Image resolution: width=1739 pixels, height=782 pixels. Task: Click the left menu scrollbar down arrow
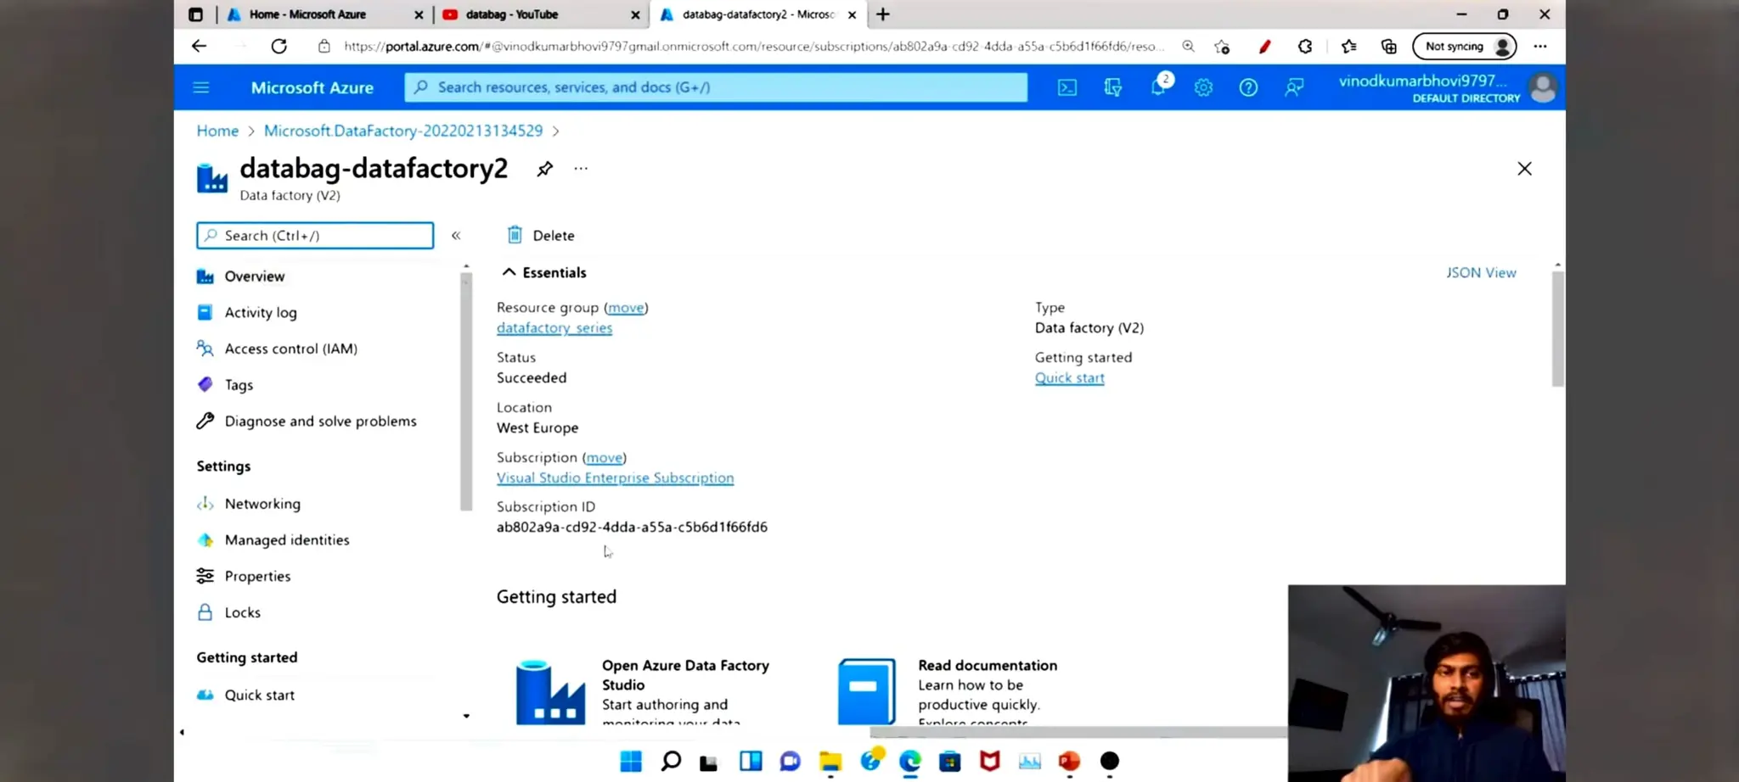pyautogui.click(x=466, y=716)
